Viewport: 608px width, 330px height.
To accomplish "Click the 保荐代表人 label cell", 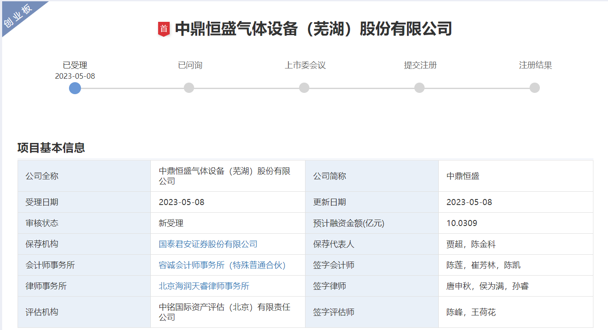I will point(372,244).
